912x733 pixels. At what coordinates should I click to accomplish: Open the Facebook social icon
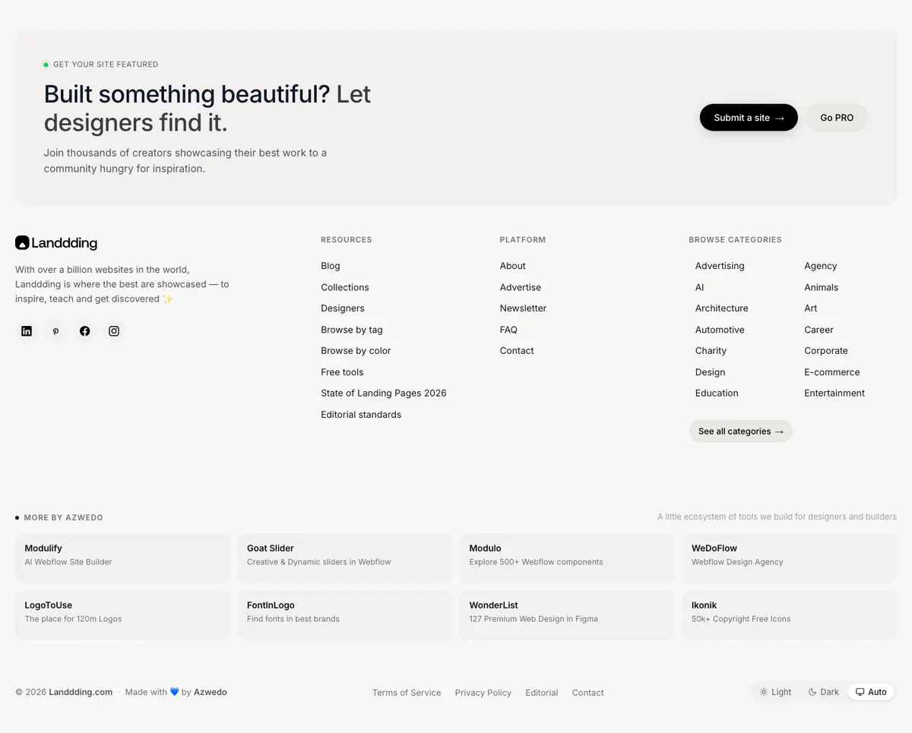(x=85, y=331)
